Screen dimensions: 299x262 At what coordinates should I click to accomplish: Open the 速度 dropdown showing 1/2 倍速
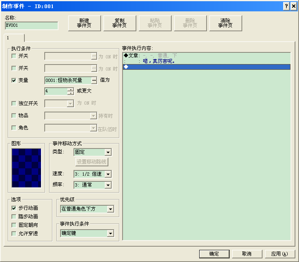[108, 174]
